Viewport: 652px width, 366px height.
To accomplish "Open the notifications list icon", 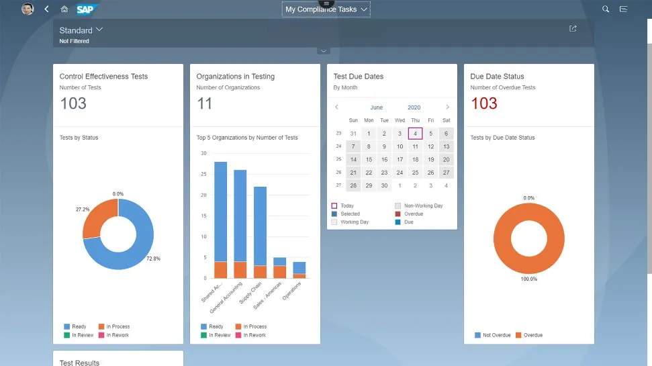I will coord(624,9).
